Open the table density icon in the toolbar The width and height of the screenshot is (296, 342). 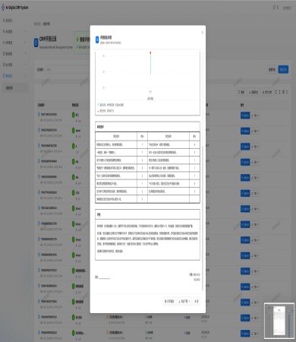tap(279, 92)
